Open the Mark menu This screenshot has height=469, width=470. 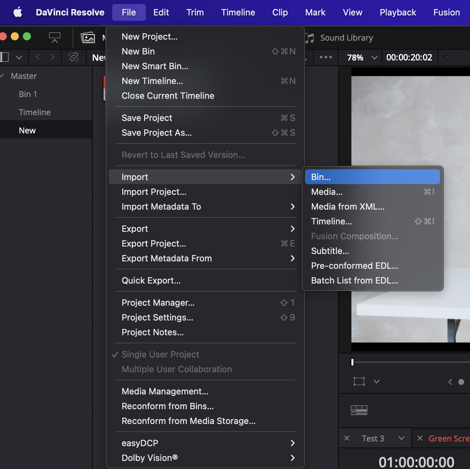[315, 12]
